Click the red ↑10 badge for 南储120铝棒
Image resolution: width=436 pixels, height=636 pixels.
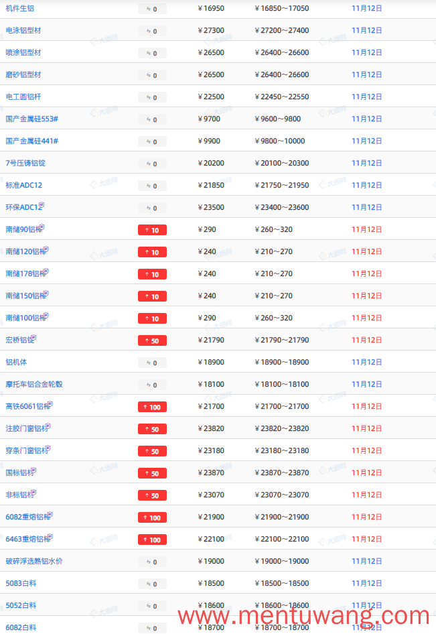pos(152,252)
